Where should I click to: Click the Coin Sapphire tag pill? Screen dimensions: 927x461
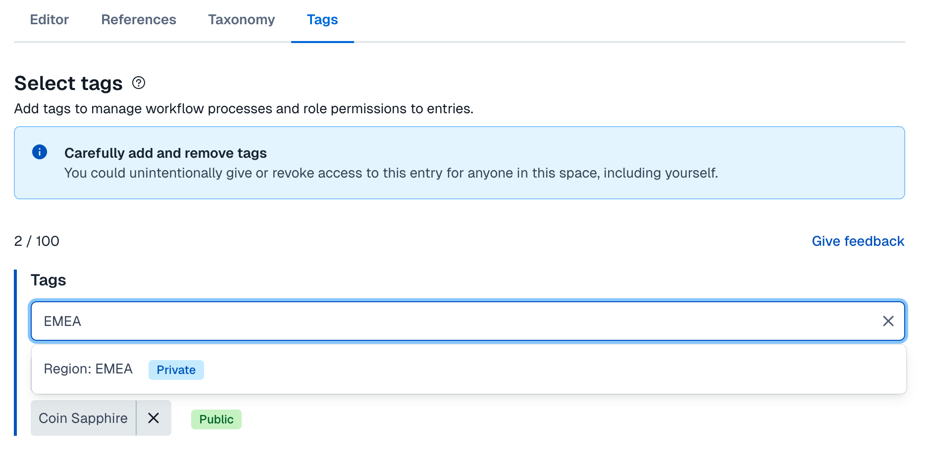tap(83, 418)
